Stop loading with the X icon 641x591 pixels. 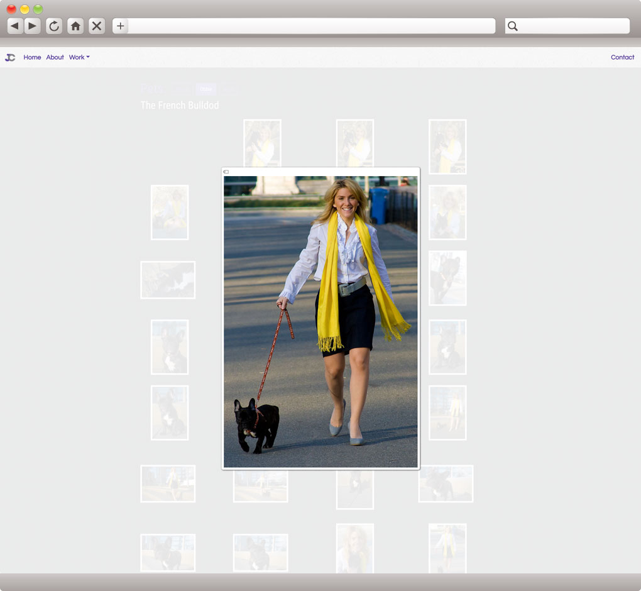(x=97, y=26)
